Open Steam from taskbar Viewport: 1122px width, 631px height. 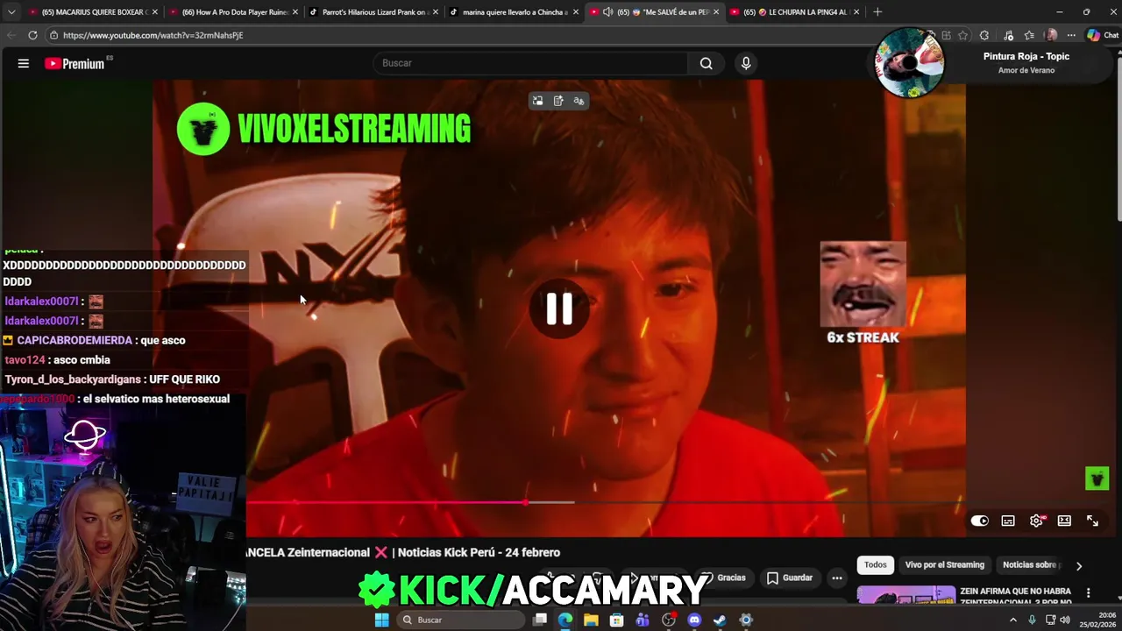[720, 620]
